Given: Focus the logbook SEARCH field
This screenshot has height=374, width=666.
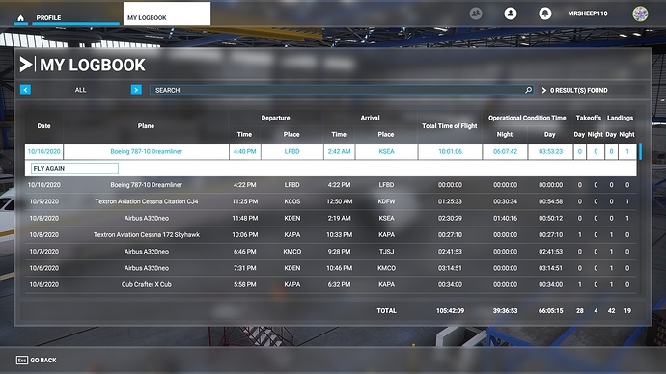Looking at the screenshot, I should pos(342,90).
